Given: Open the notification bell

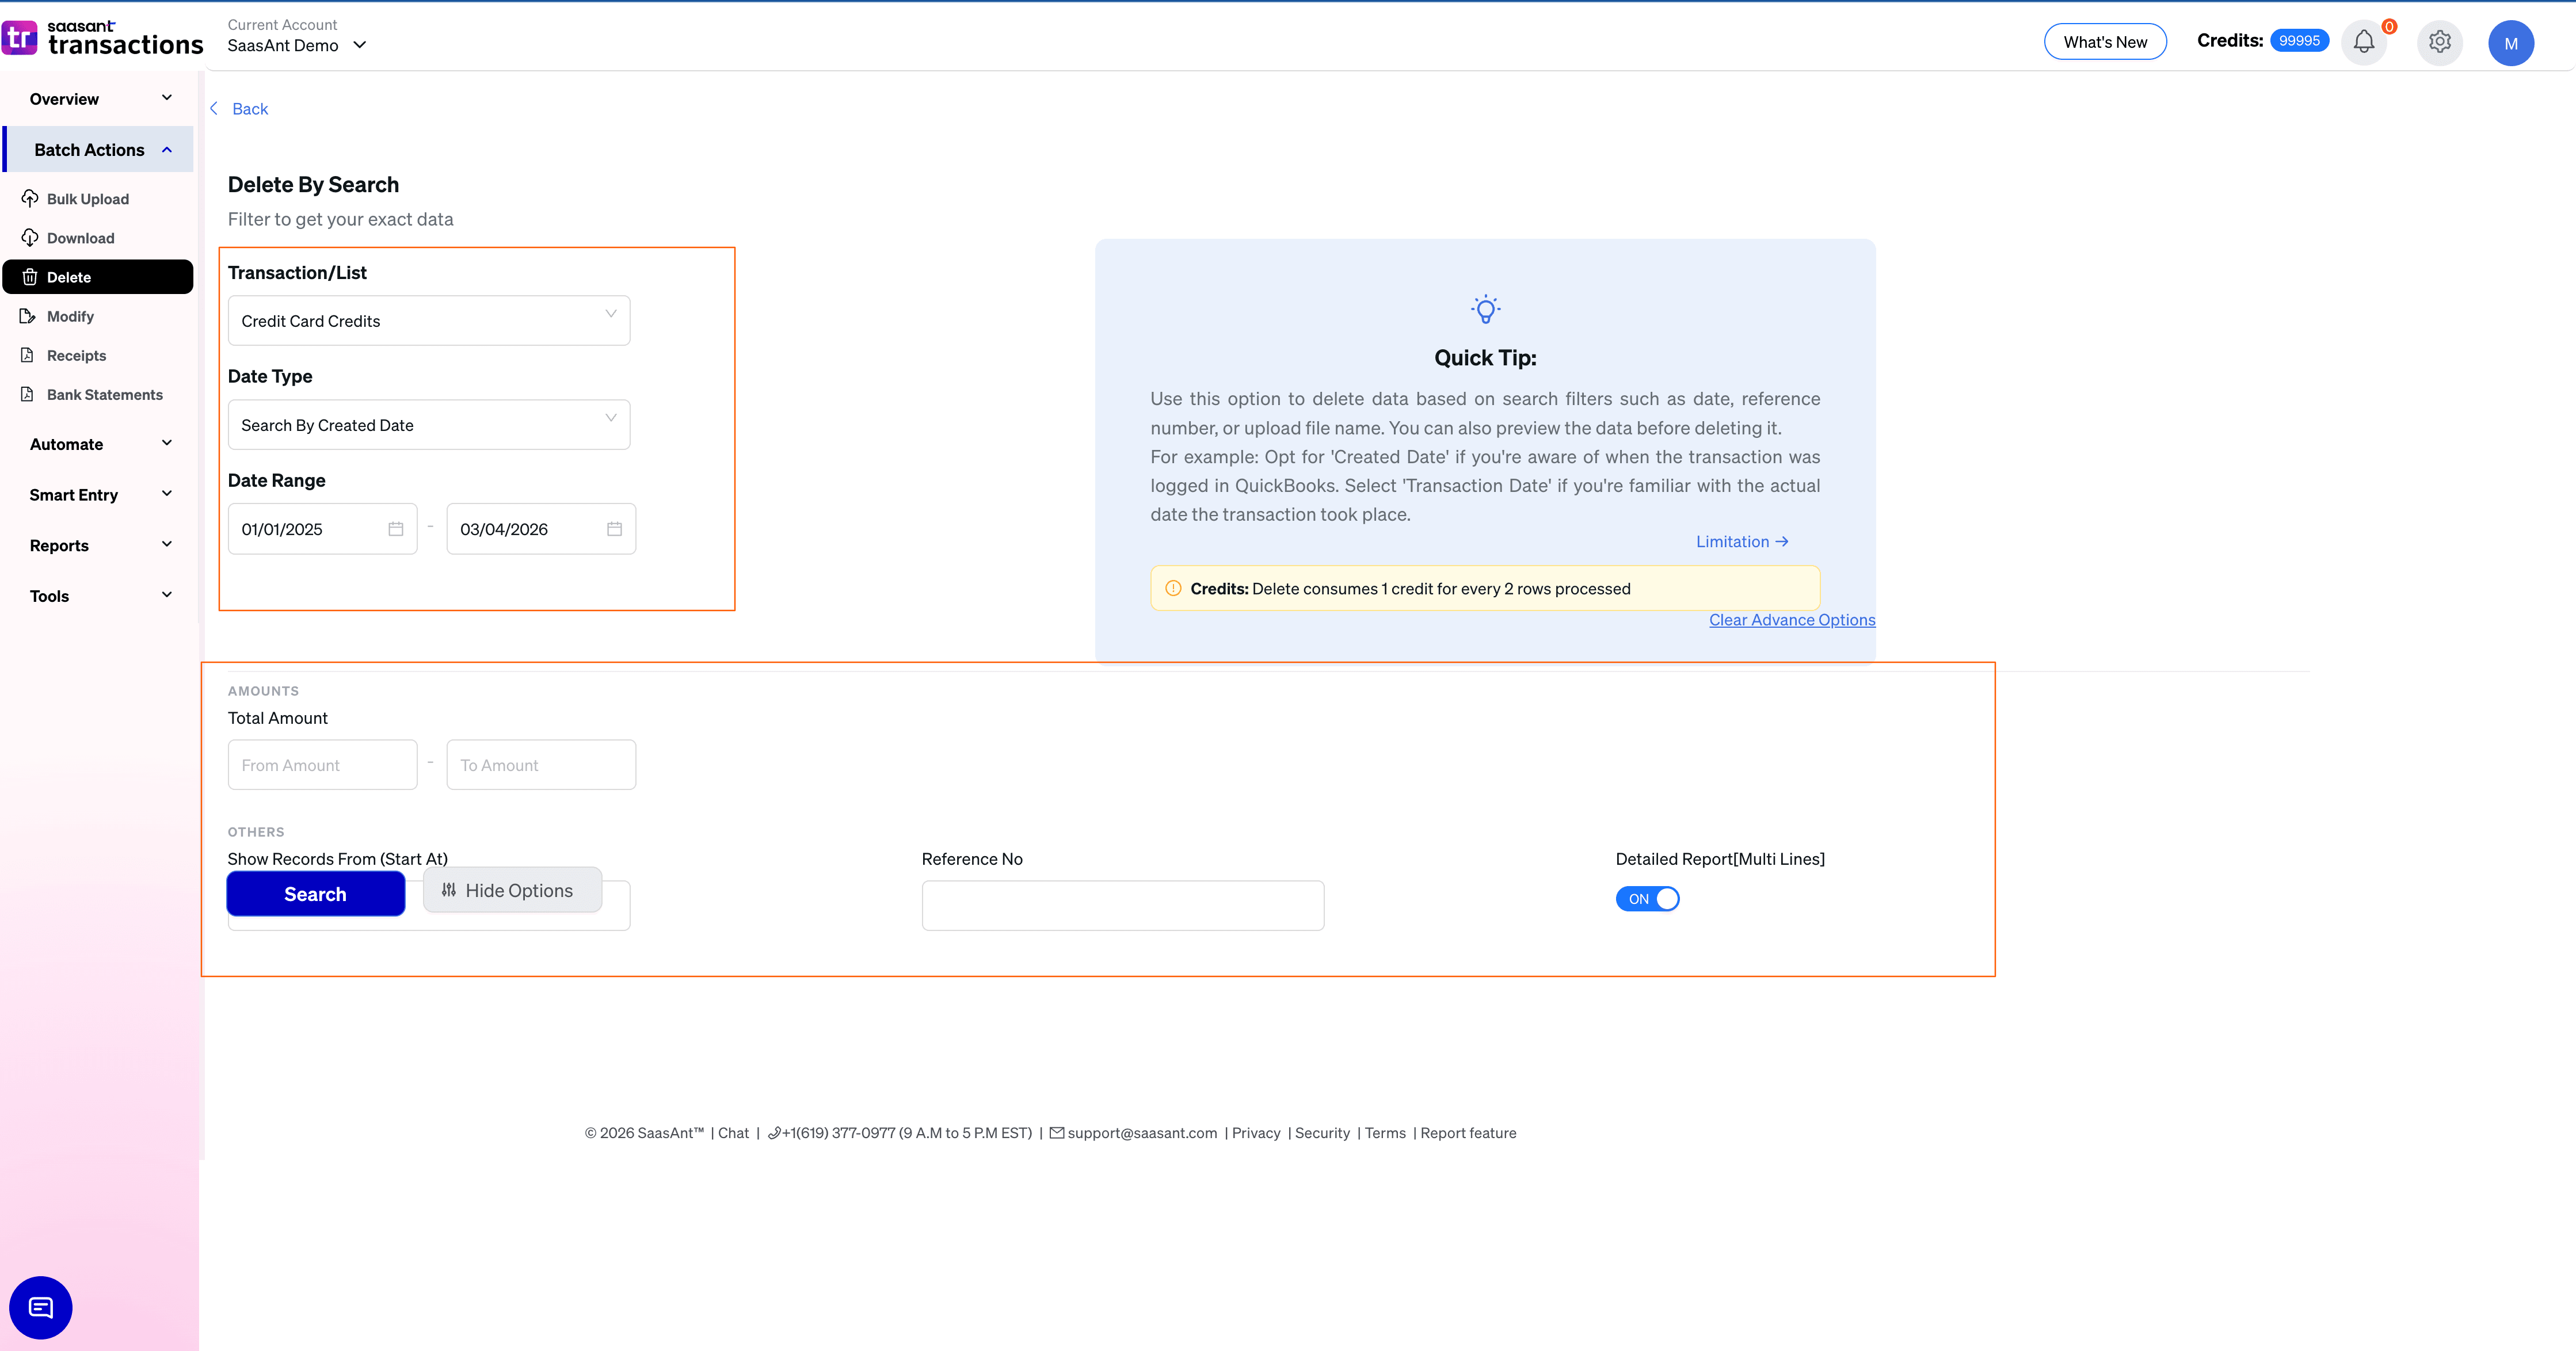Looking at the screenshot, I should [x=2364, y=42].
